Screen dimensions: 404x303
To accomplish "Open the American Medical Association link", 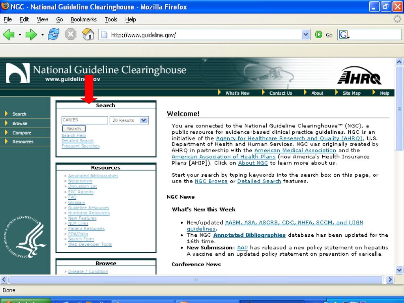I will click(295, 150).
